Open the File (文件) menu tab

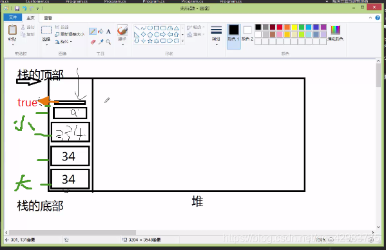click(x=13, y=17)
